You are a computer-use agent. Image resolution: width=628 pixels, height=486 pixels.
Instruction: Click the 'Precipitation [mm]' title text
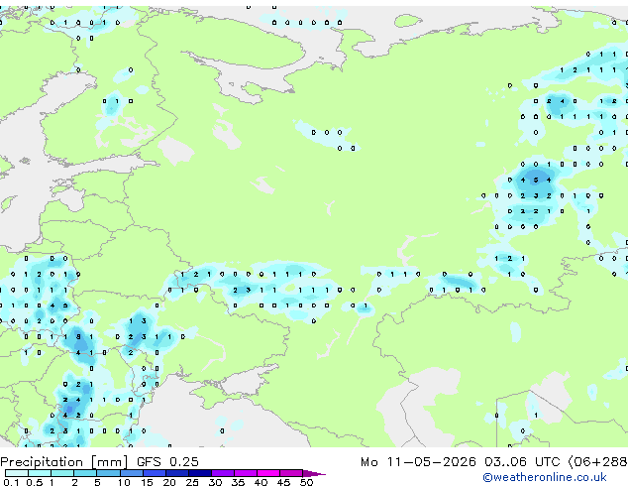tap(64, 462)
